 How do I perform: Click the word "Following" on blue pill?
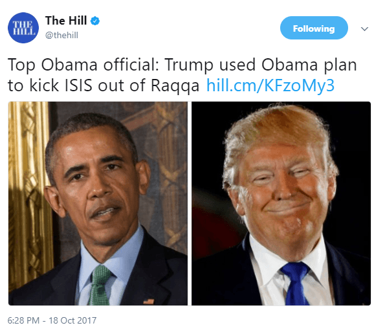coord(314,28)
